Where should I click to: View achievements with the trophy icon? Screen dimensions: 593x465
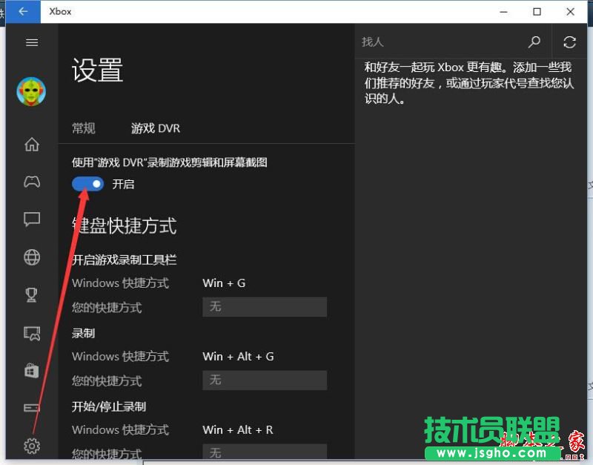tap(31, 294)
